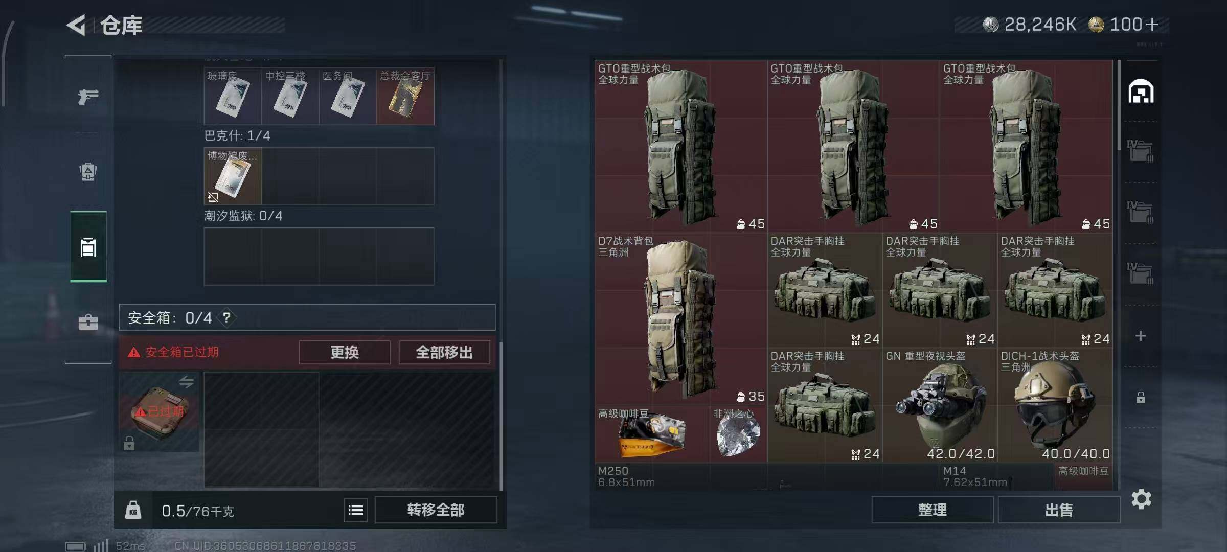Viewport: 1227px width, 552px height.
Task: Select the main warehouse storage tab icon
Action: pyautogui.click(x=1141, y=91)
